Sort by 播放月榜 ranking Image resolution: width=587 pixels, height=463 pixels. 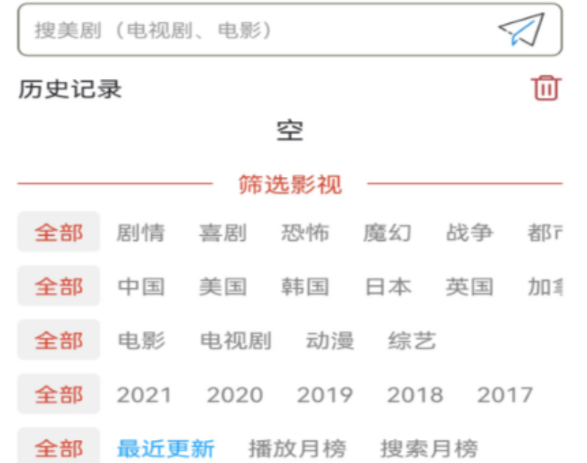pos(297,449)
